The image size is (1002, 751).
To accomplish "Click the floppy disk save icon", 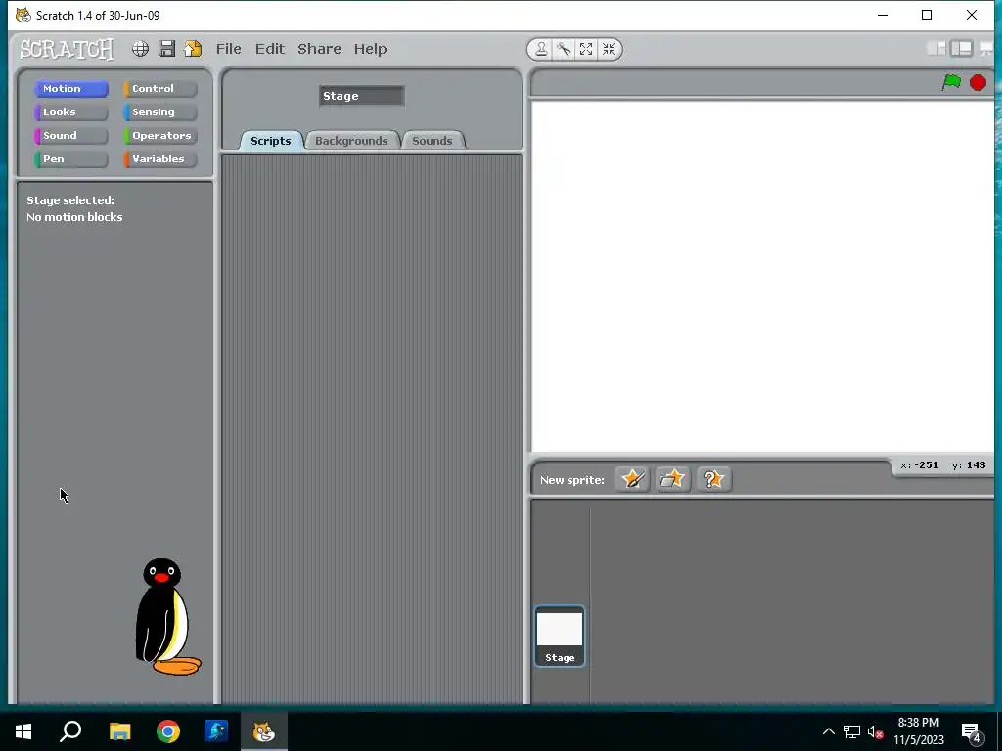I will (x=167, y=49).
